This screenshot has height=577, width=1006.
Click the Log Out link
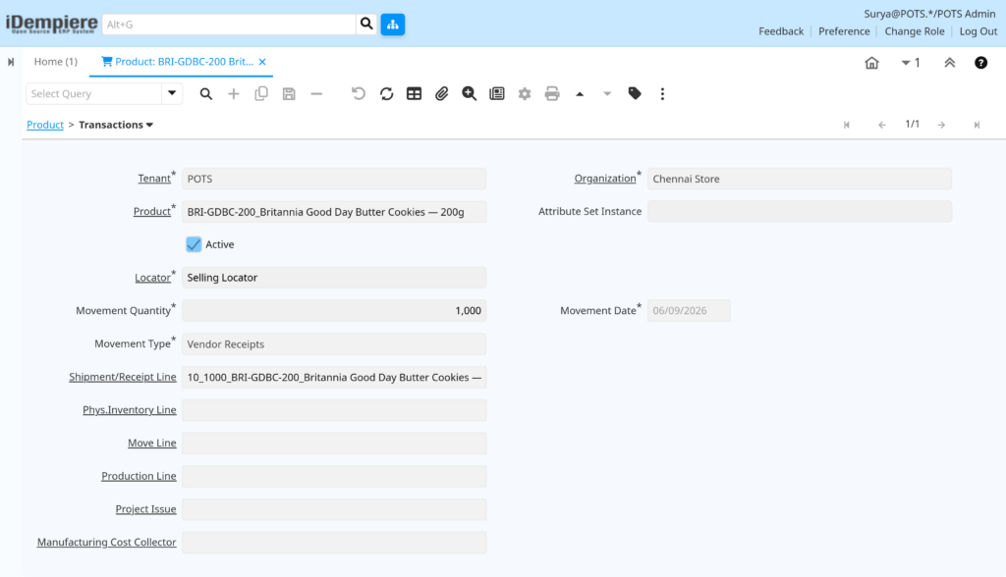pyautogui.click(x=978, y=31)
